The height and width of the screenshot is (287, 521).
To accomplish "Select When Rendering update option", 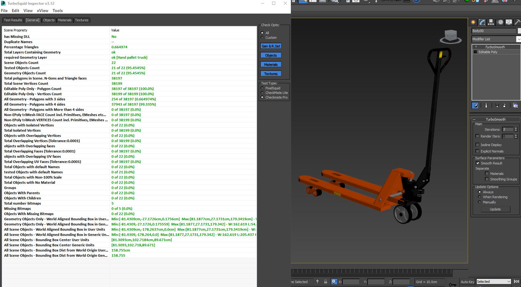I will tap(479, 197).
